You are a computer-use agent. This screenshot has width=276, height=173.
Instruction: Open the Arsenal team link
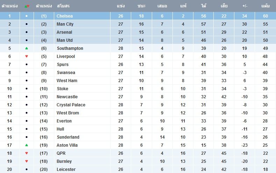click(64, 32)
